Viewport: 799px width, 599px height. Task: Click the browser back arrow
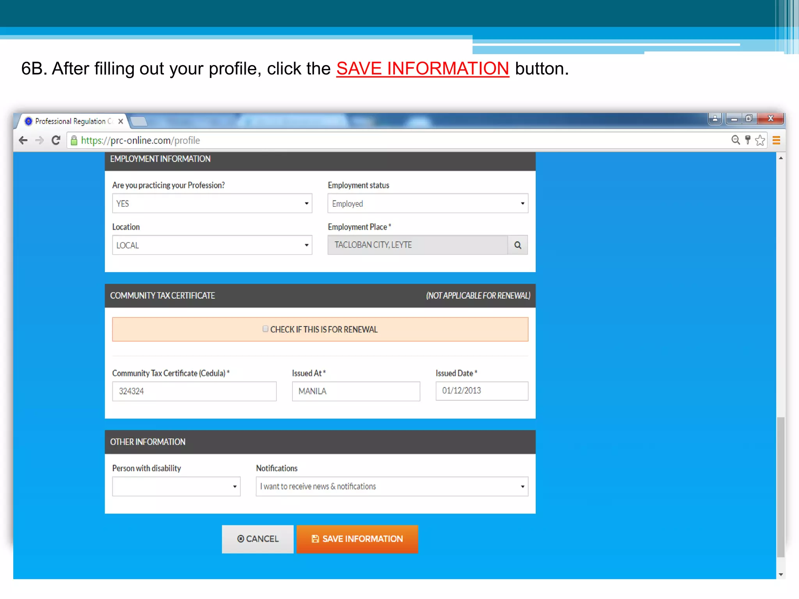point(23,140)
